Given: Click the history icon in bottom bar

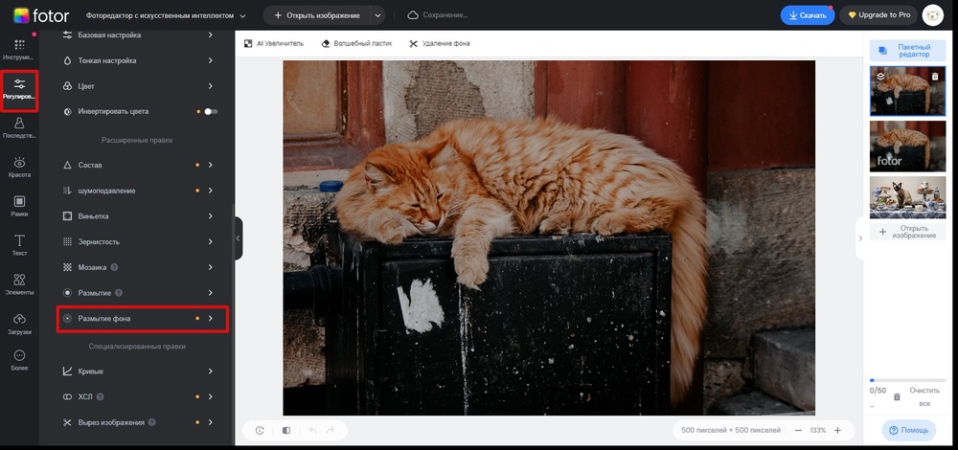Looking at the screenshot, I should pos(260,431).
